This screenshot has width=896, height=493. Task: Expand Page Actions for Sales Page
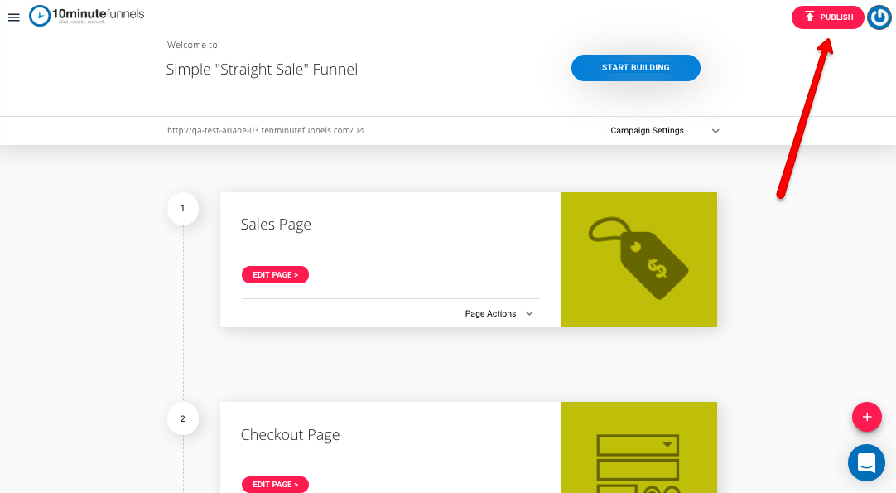click(x=499, y=313)
